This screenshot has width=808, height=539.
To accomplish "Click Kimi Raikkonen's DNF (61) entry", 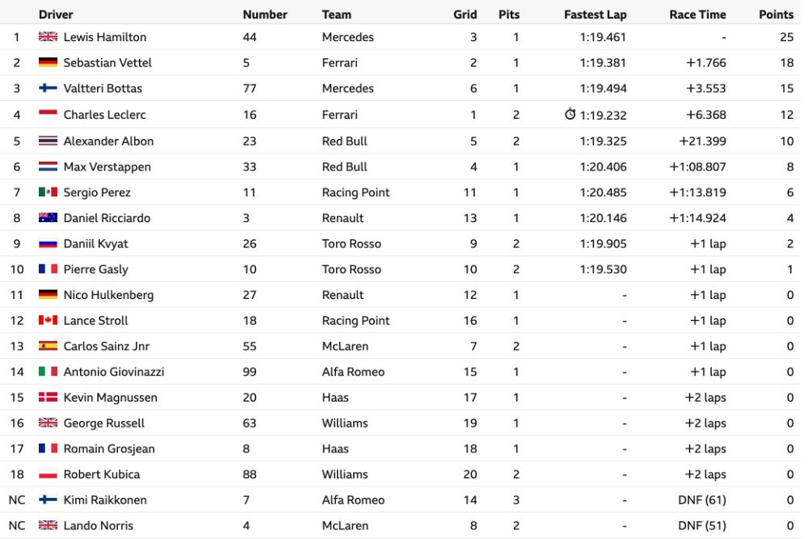I will [x=702, y=500].
